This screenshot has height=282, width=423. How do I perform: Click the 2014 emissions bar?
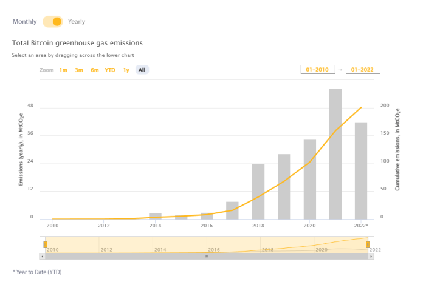click(155, 216)
